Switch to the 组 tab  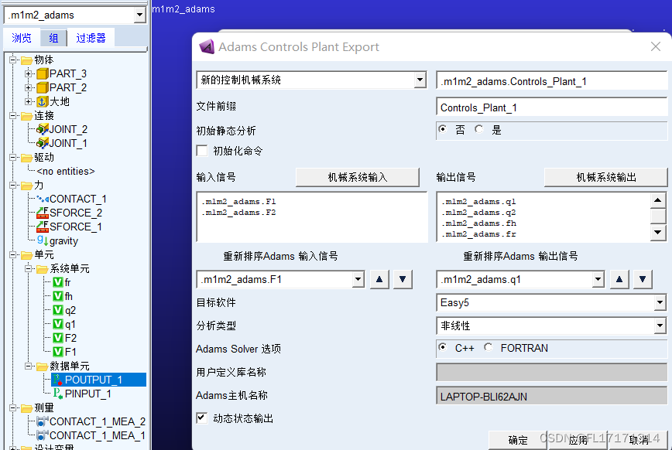[x=53, y=38]
